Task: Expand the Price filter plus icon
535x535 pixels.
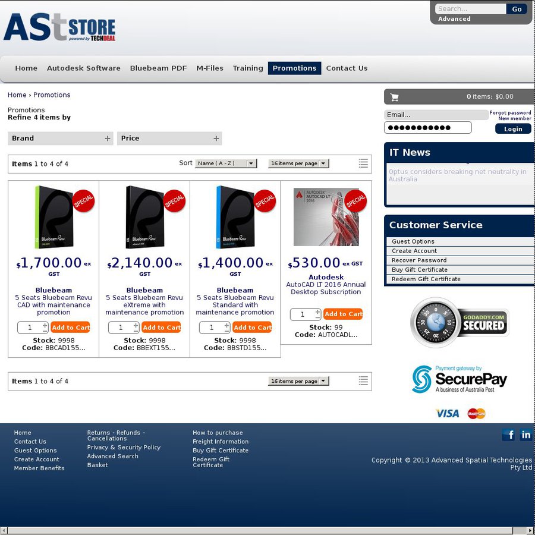Action: 216,139
